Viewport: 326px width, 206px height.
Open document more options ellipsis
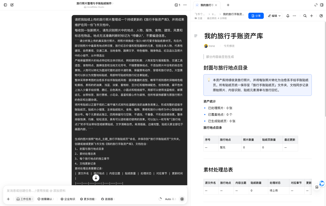(x=294, y=16)
